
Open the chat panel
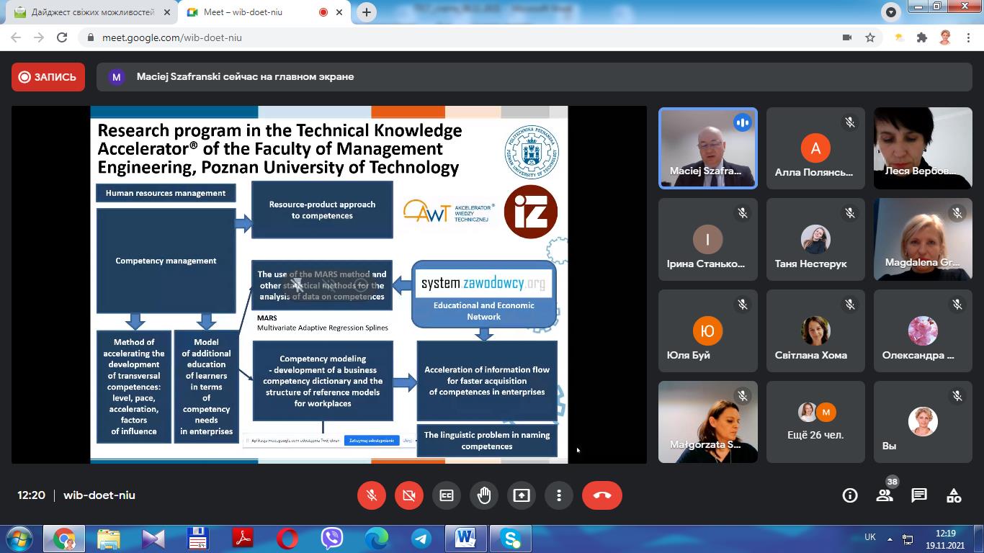919,495
